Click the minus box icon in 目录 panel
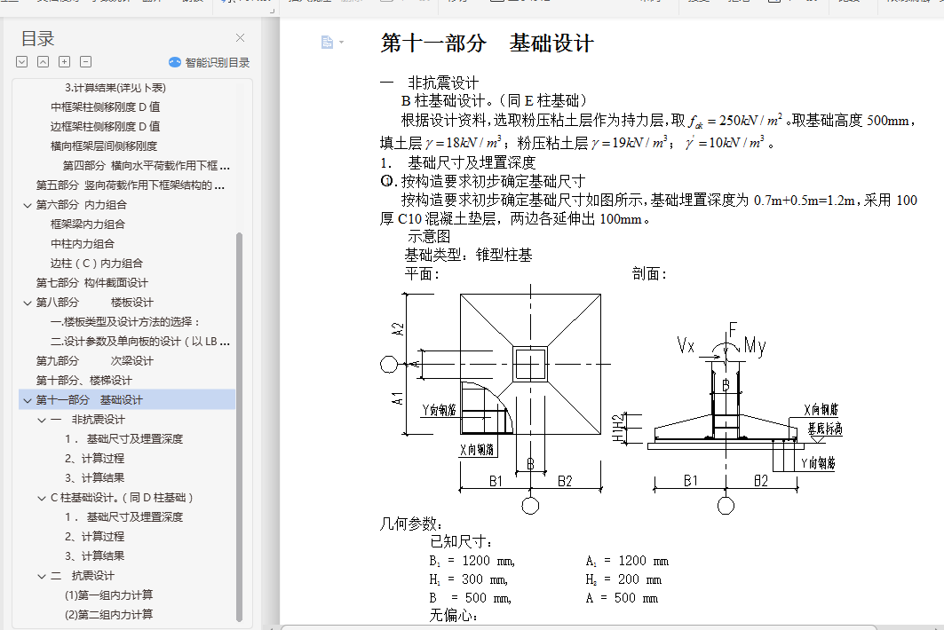The width and height of the screenshot is (944, 630). 86,61
